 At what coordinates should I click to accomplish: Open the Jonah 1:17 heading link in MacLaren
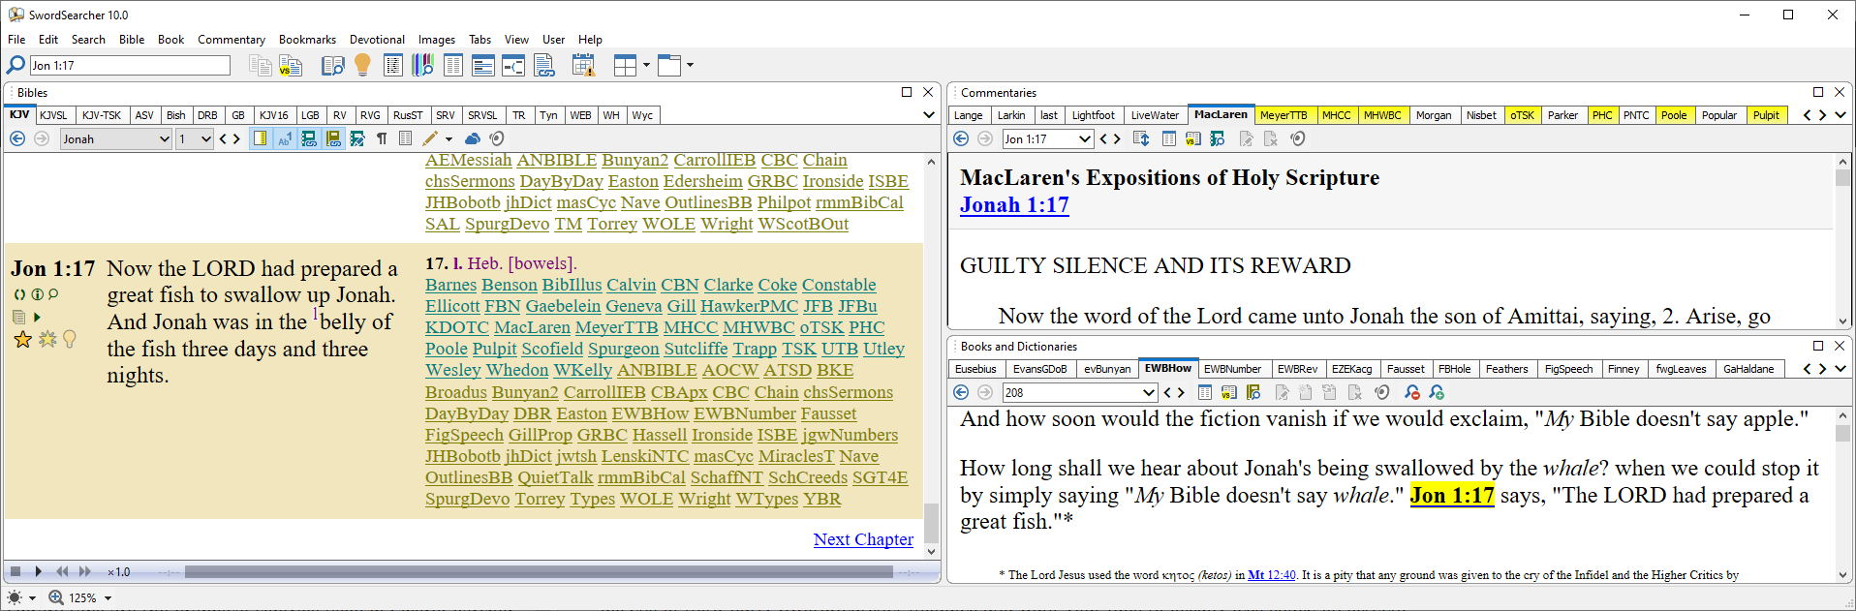[1014, 205]
